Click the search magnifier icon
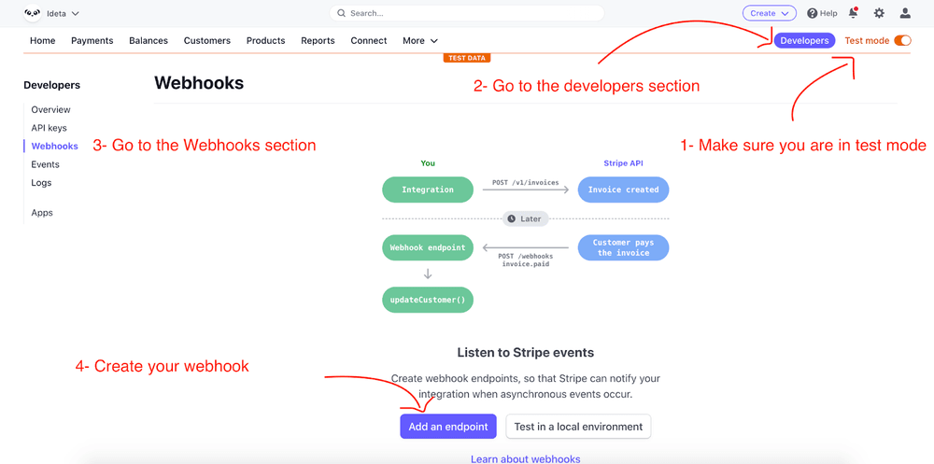934x464 pixels. [341, 13]
